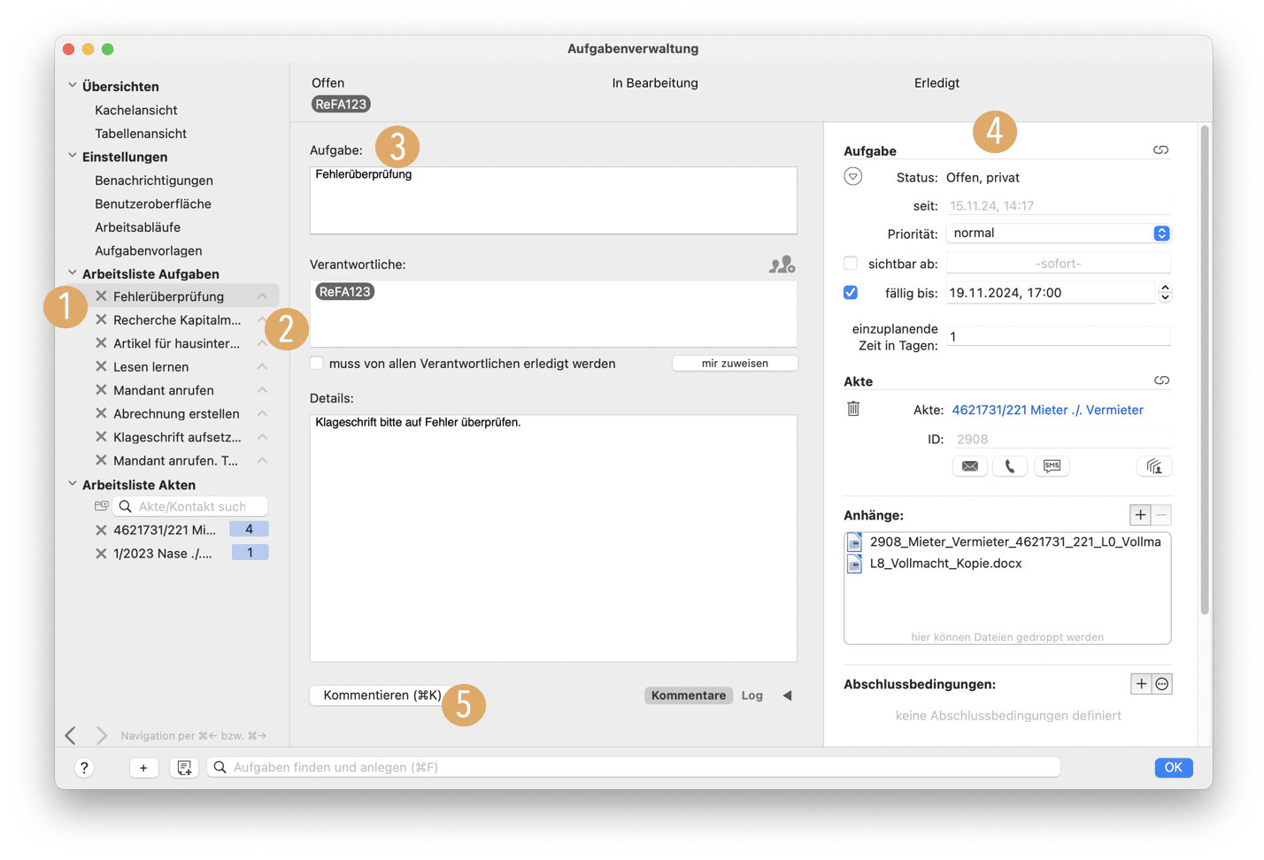This screenshot has width=1264, height=860.
Task: Click caret beside Abrechnung erstellen row
Action: (262, 413)
